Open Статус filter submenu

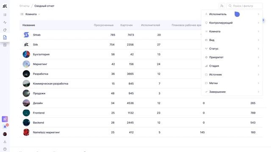coord(232,49)
